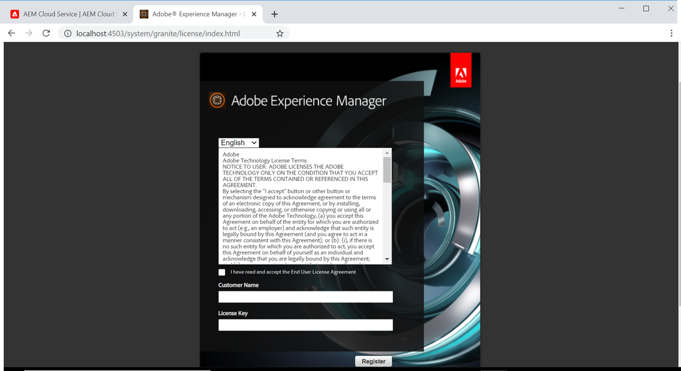681x371 pixels.
Task: Check the End User License Agreement checkbox
Action: 222,273
